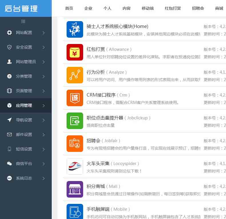Open 邮件设置 in the sidebar
Image resolution: width=226 pixels, height=219 pixels.
click(x=24, y=135)
